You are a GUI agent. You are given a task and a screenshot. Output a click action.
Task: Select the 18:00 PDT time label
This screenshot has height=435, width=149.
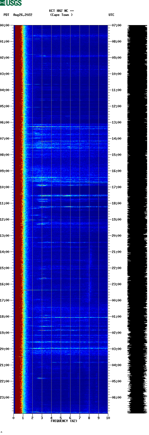(5, 317)
